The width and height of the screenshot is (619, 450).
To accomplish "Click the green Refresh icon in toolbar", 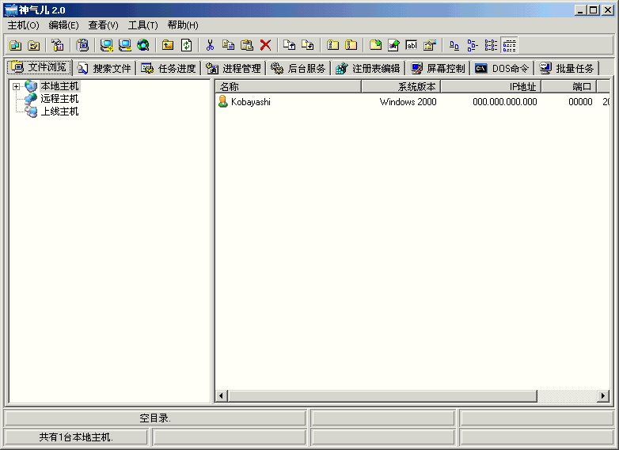I will tap(186, 46).
